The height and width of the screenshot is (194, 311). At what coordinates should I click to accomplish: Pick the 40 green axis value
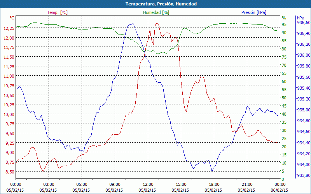[284, 114]
